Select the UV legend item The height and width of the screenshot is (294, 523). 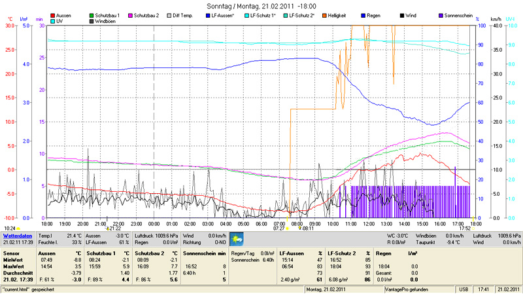tap(58, 21)
